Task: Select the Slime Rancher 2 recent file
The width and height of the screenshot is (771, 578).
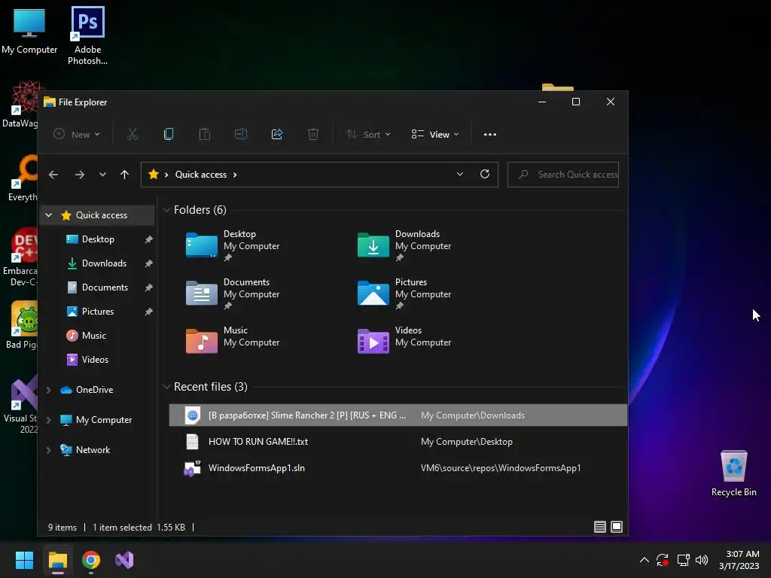Action: pyautogui.click(x=398, y=415)
